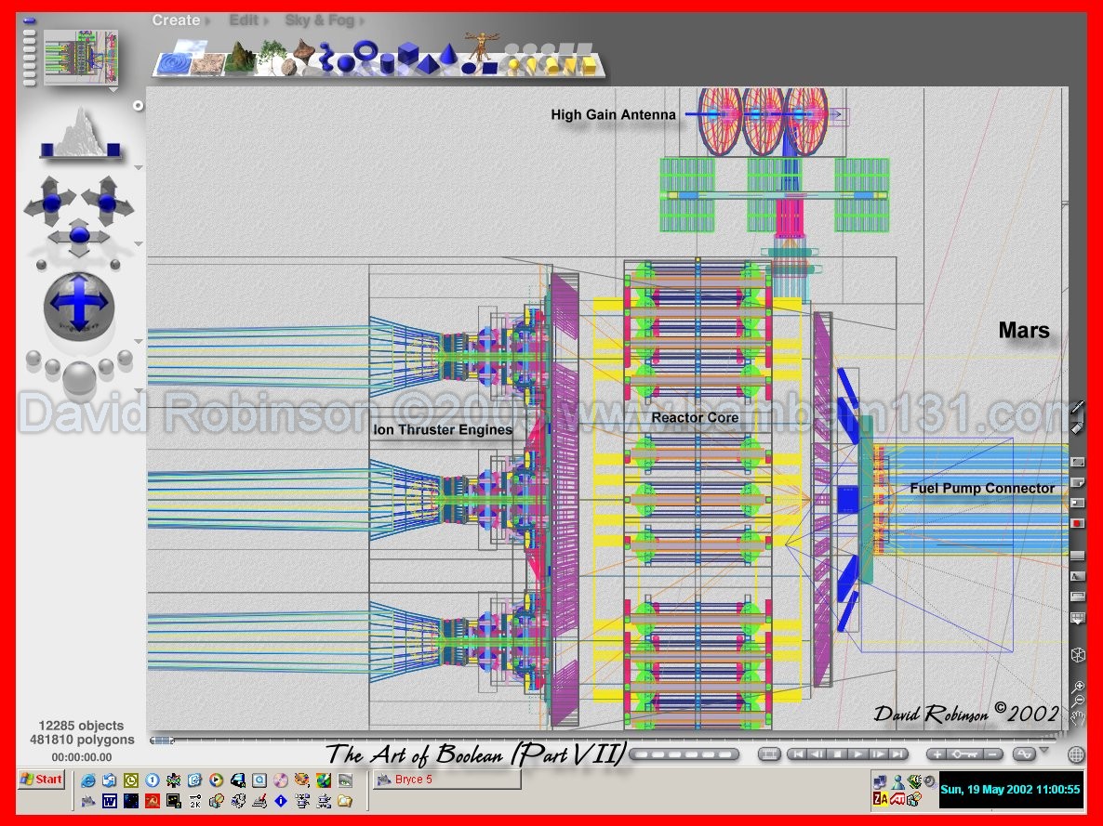1103x826 pixels.
Task: Use the XZ camera cross control
Action: [79, 237]
